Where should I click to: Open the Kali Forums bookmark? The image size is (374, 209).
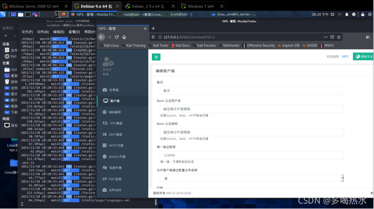point(204,45)
